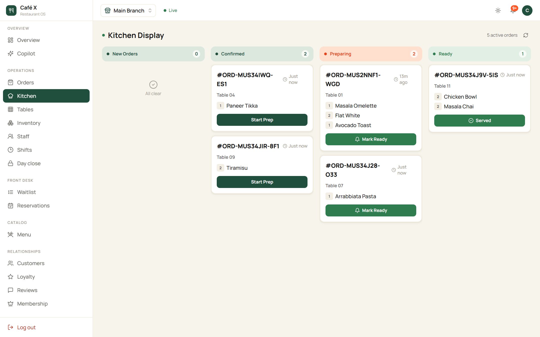Expand the Main Branch selector
The image size is (540, 337).
[x=128, y=10]
